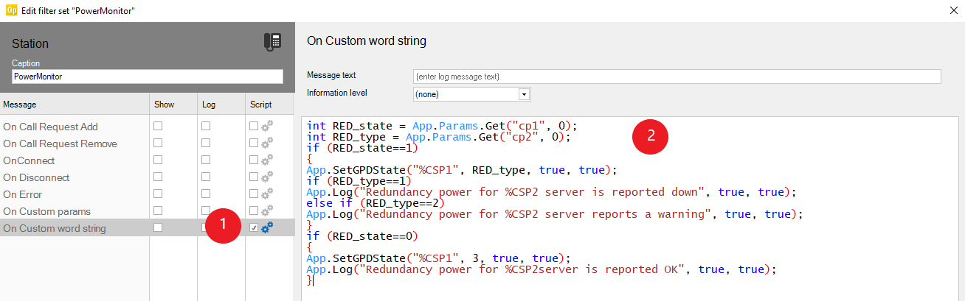Open the On Error script gear icon

click(x=267, y=194)
